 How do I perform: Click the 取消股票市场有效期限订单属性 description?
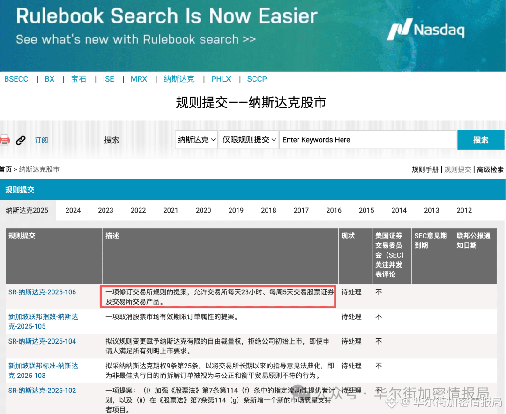[173, 317]
